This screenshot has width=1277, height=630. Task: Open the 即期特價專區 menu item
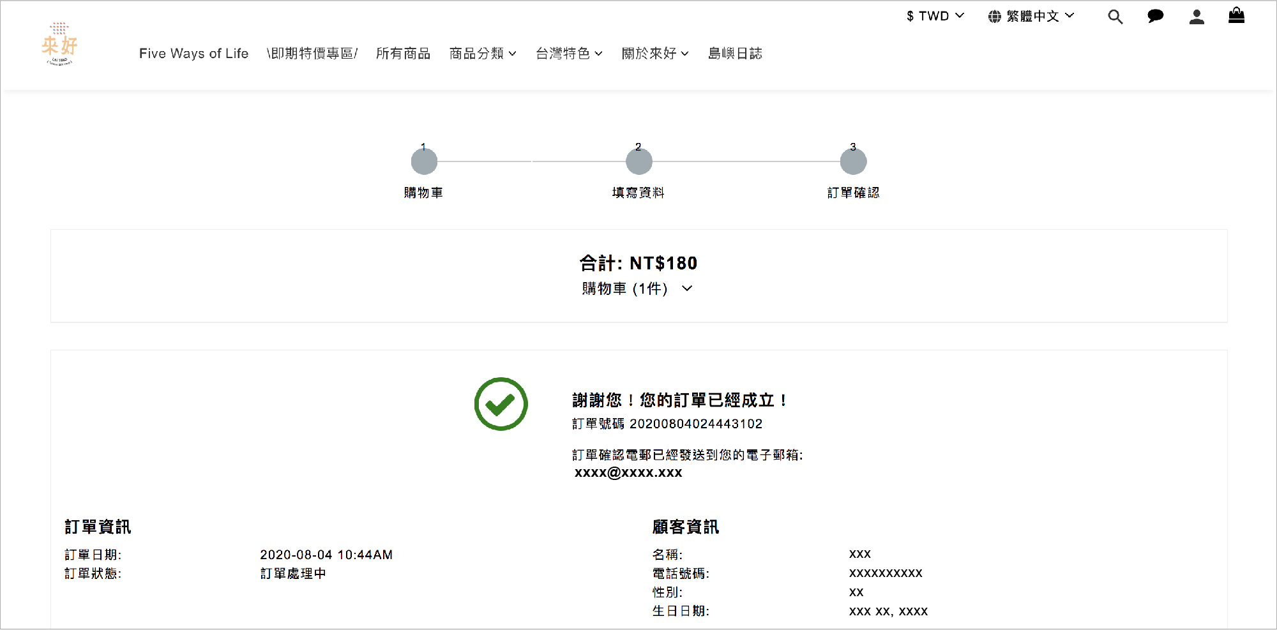[x=312, y=54]
